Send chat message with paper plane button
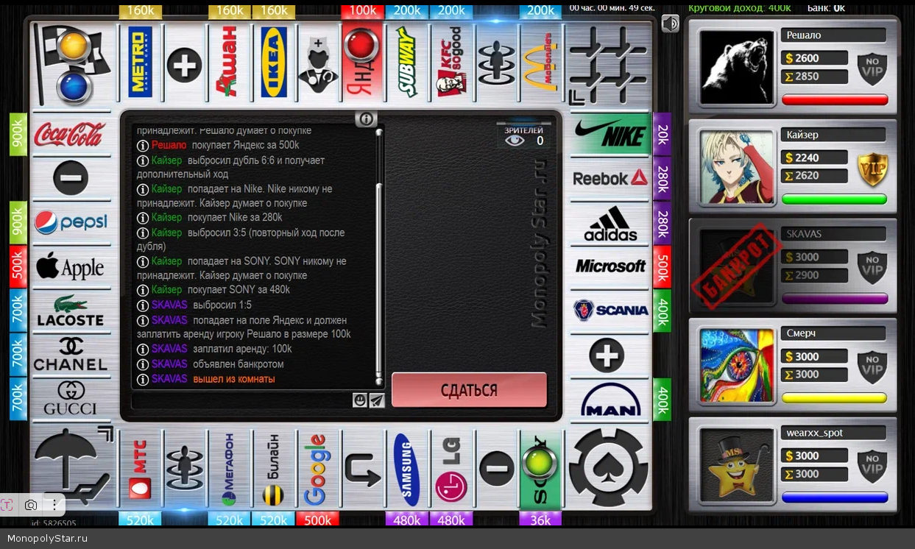 (377, 400)
